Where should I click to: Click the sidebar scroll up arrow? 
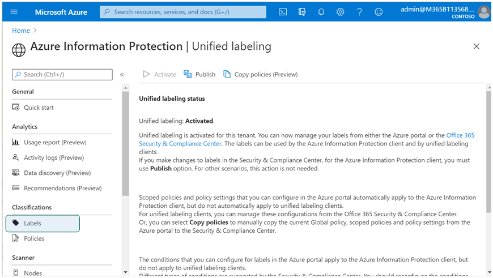(125, 88)
